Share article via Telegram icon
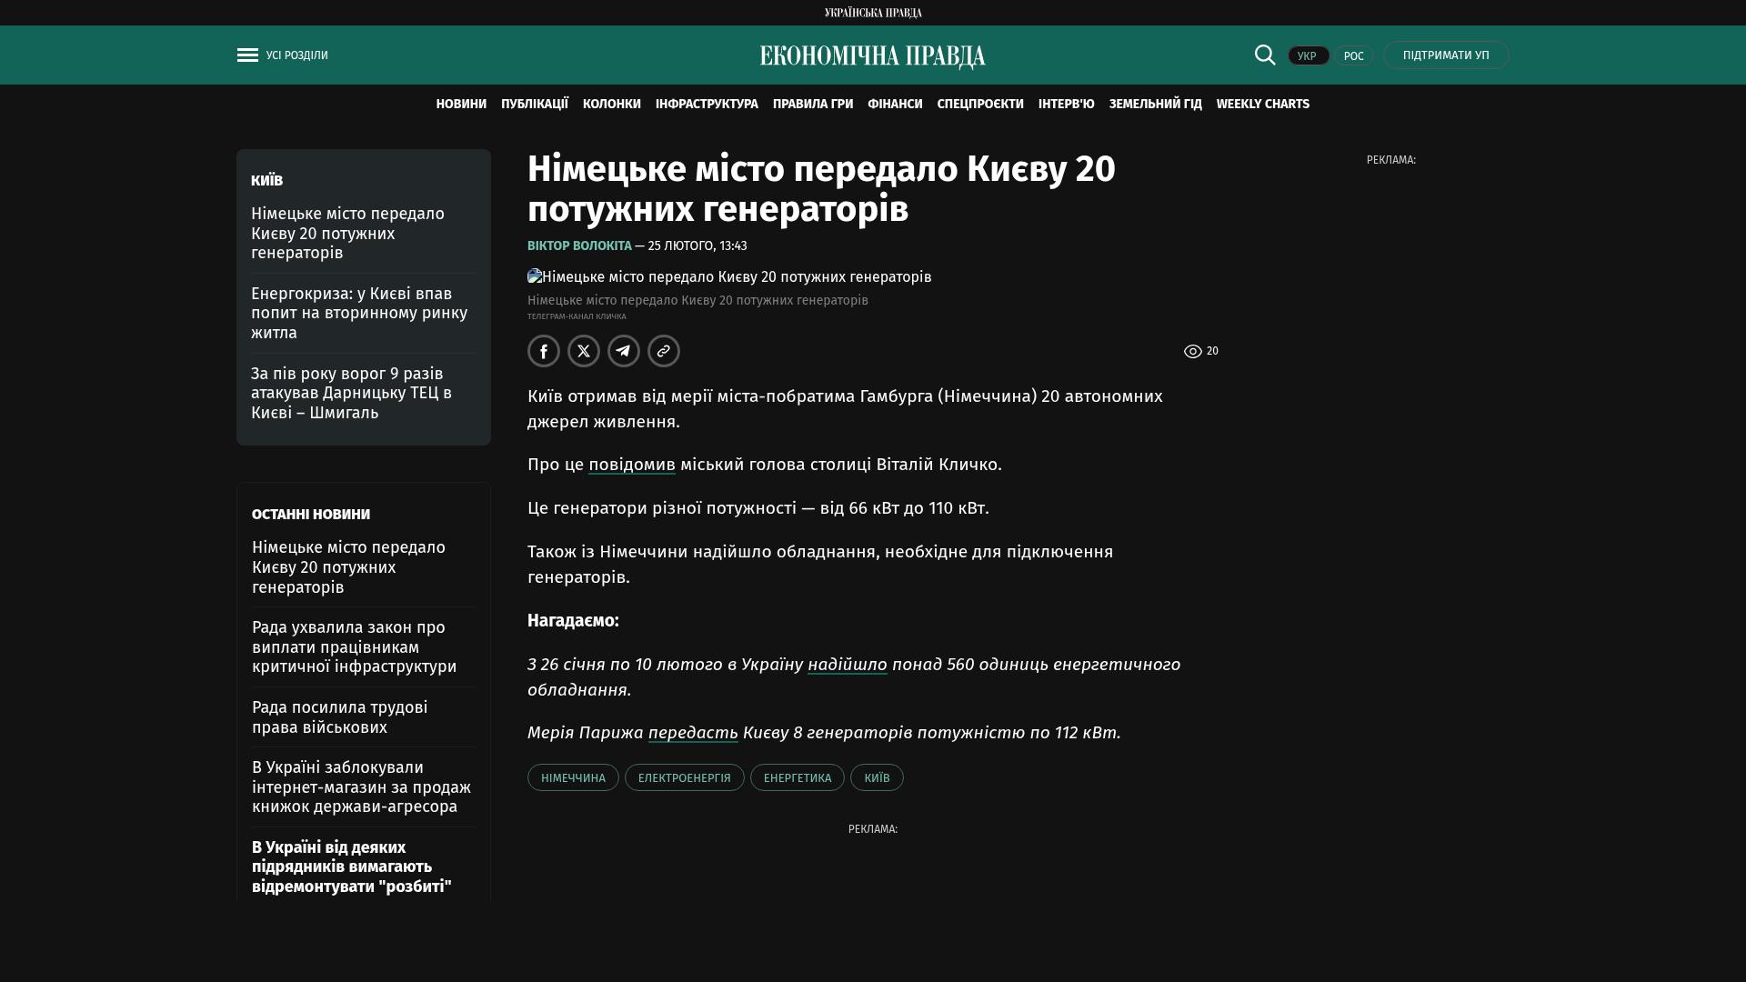 pyautogui.click(x=624, y=351)
